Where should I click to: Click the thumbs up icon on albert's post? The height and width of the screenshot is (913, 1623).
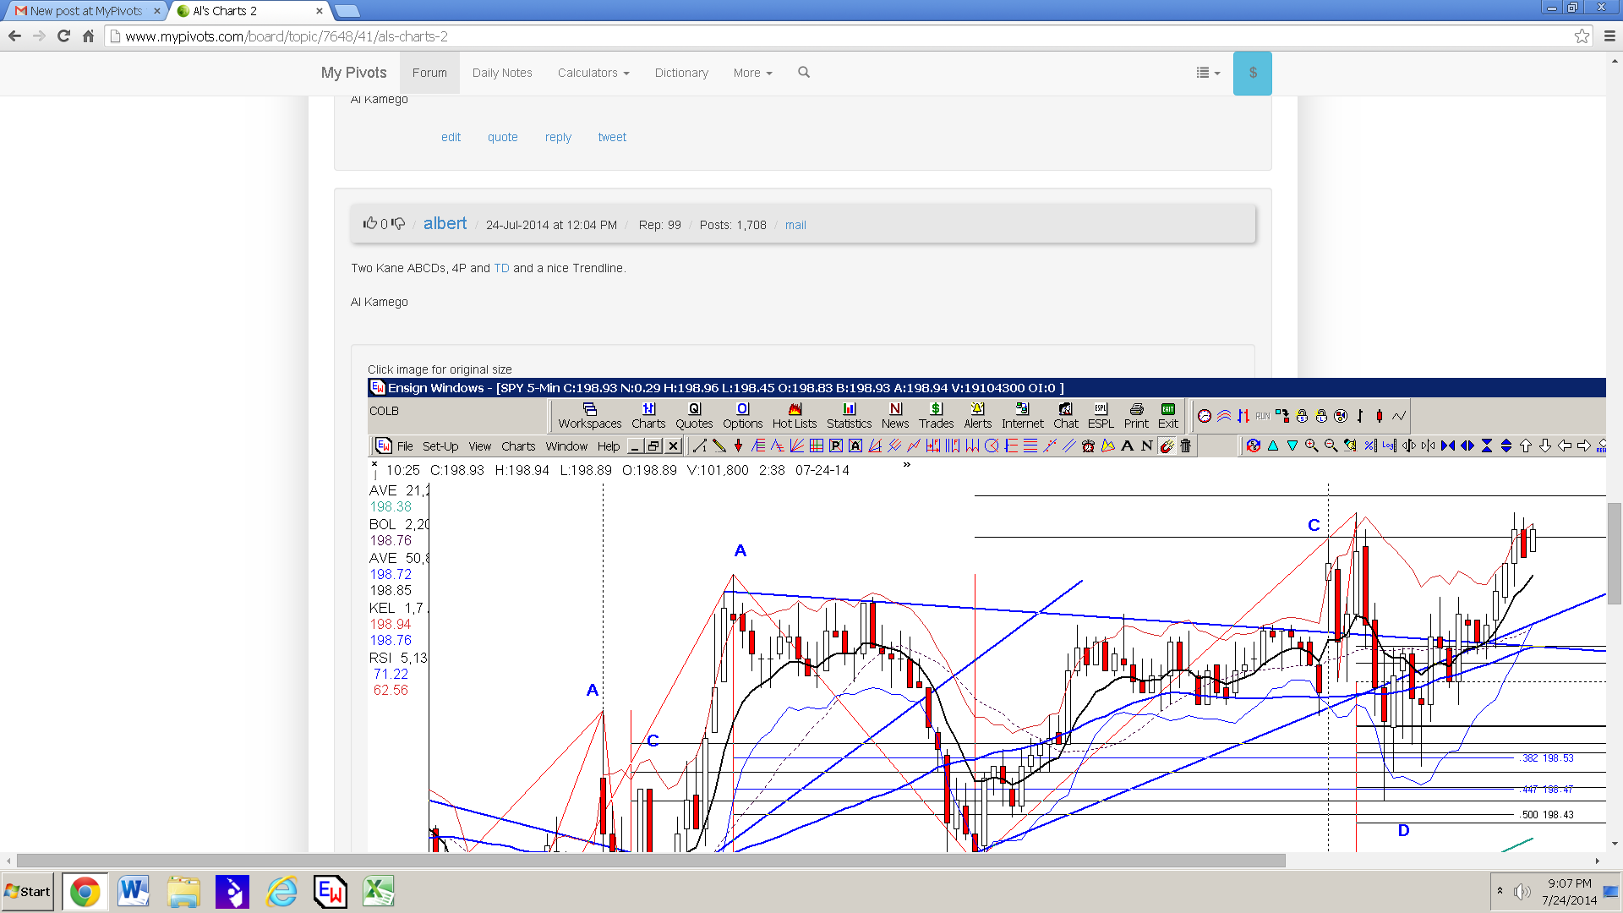[x=369, y=223]
